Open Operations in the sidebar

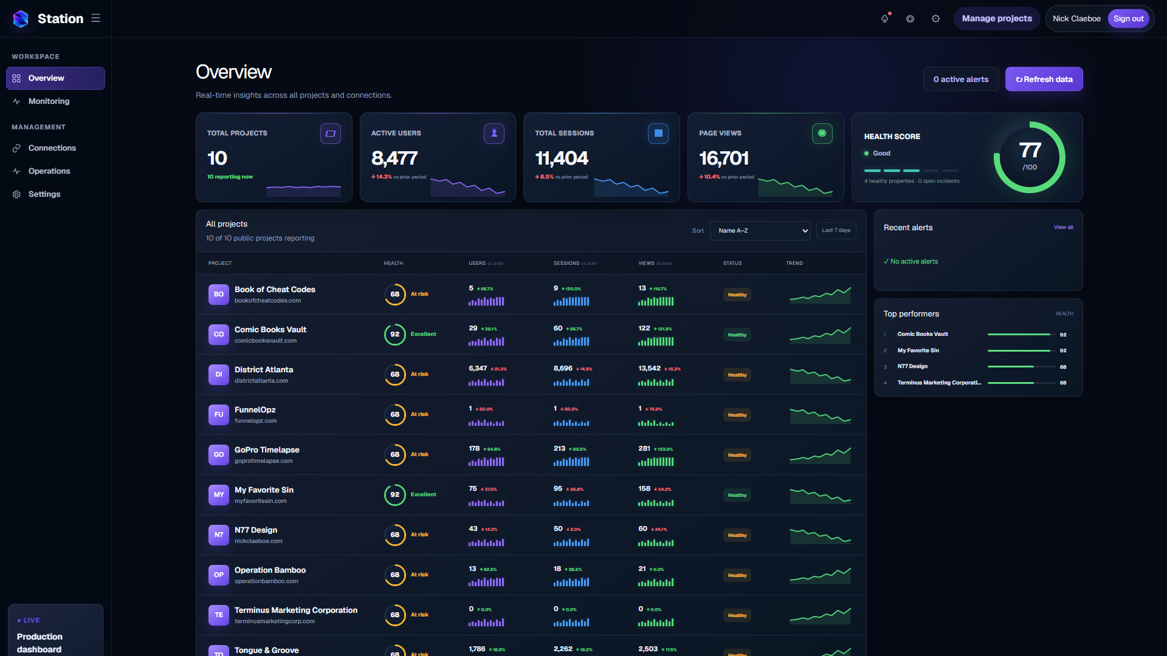[55, 171]
